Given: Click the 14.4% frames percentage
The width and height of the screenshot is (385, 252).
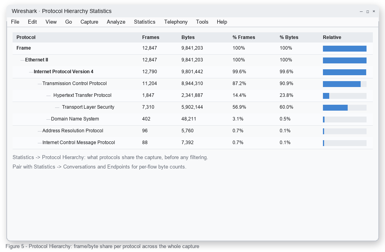Looking at the screenshot, I should click(239, 95).
